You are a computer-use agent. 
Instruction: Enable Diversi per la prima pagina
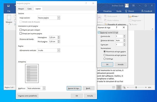[x=21, y=33]
